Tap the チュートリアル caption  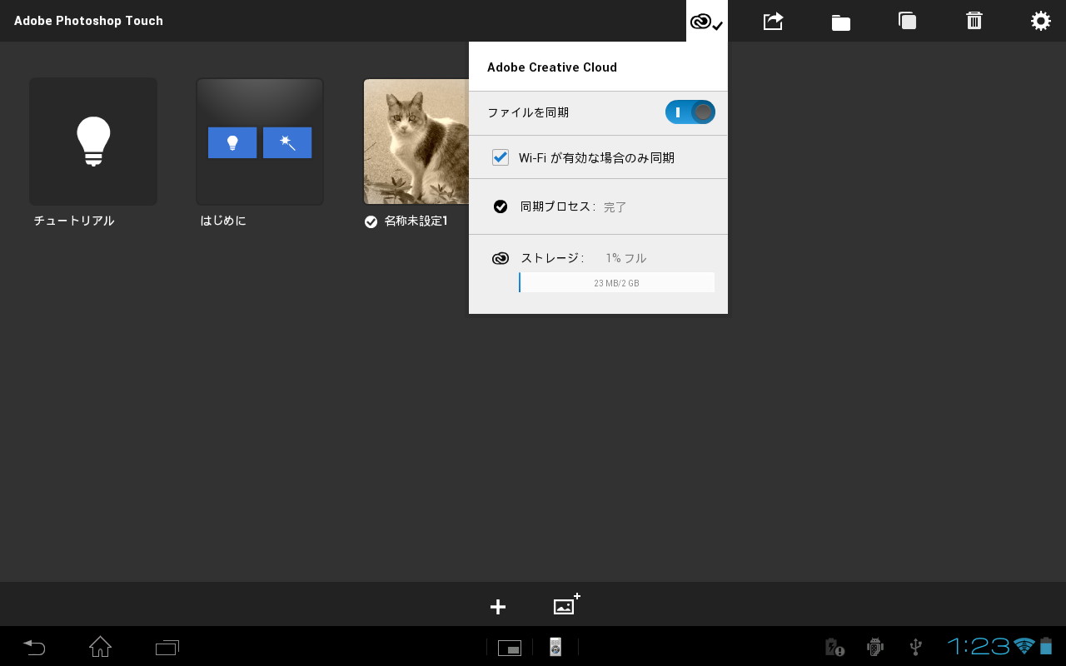(x=74, y=221)
